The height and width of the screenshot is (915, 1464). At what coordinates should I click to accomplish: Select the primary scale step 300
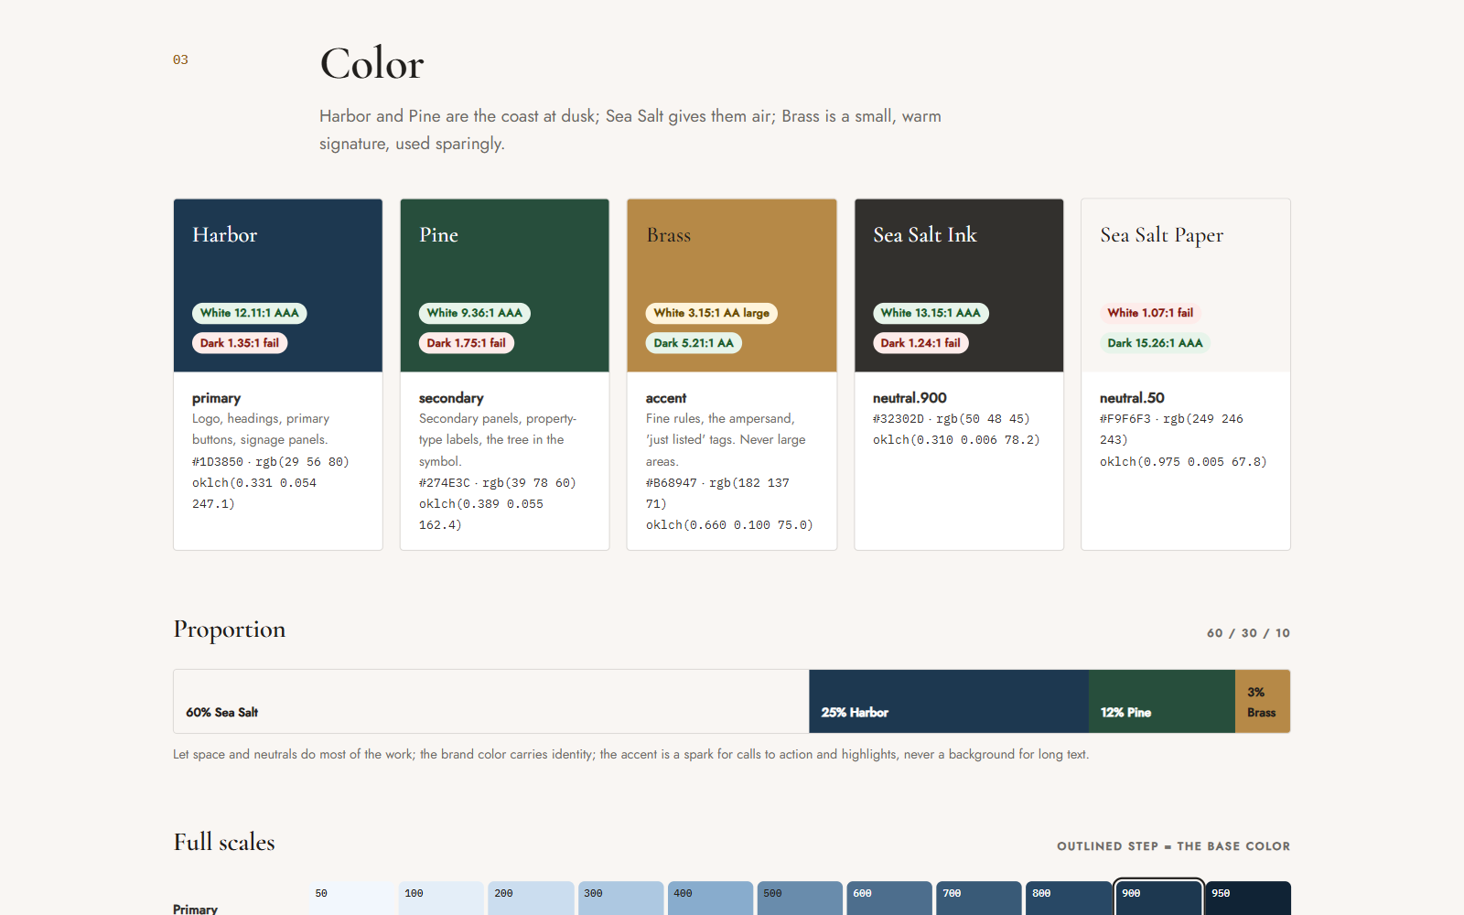620,899
